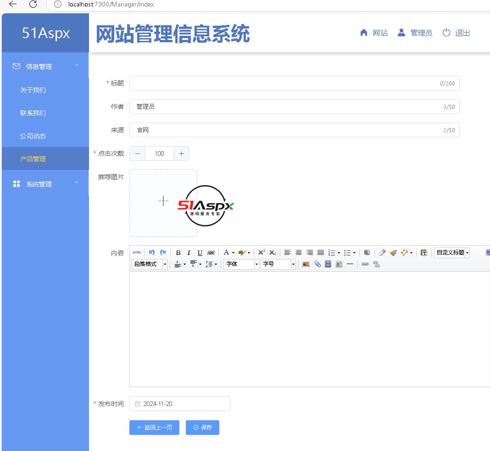
Task: Open the 字体 font family dropdown
Action: [x=241, y=264]
